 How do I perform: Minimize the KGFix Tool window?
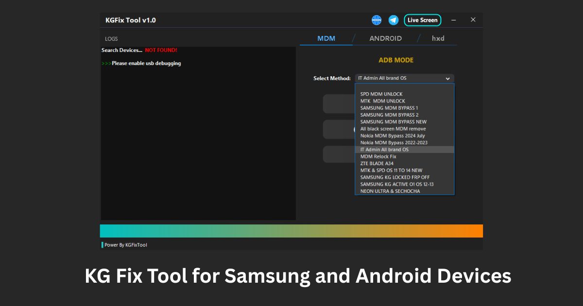(x=454, y=20)
